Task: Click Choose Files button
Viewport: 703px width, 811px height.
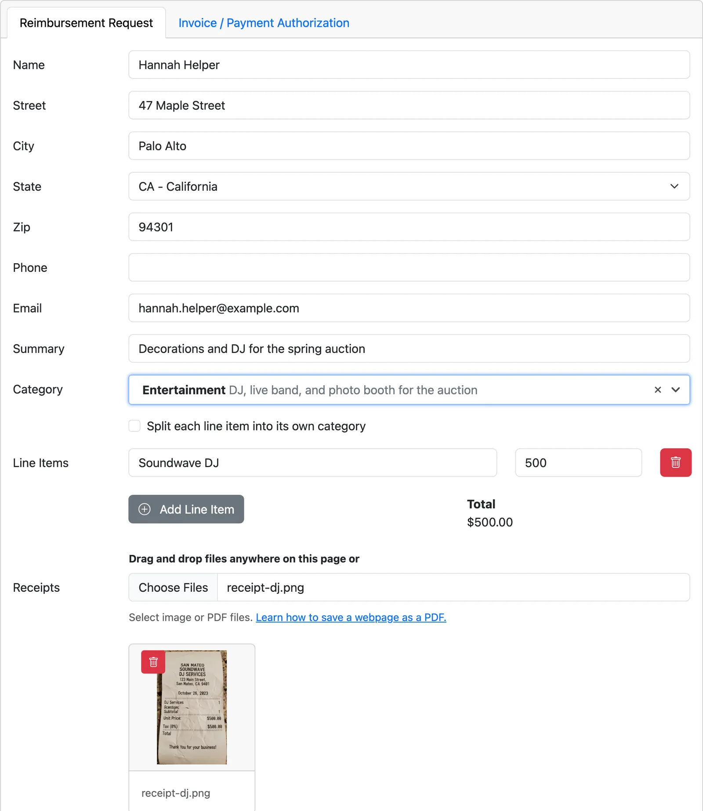Action: pos(173,587)
